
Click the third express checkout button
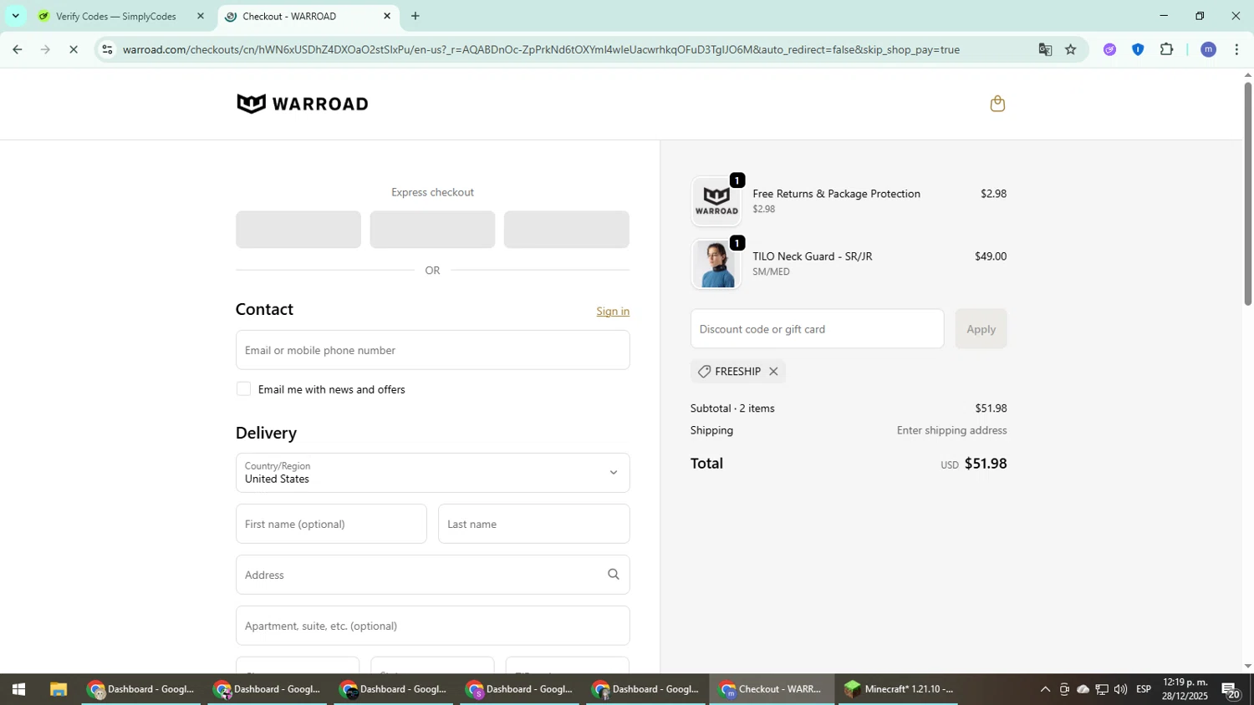(566, 230)
